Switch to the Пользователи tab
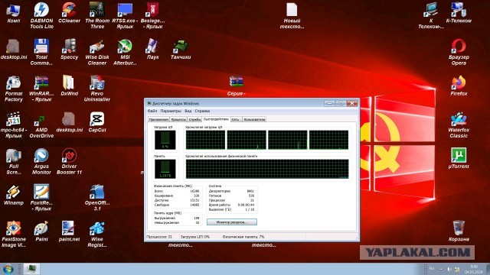This screenshot has width=490, height=275. pos(254,119)
